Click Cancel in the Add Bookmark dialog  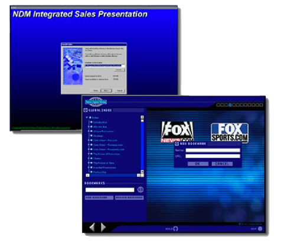[222, 164]
